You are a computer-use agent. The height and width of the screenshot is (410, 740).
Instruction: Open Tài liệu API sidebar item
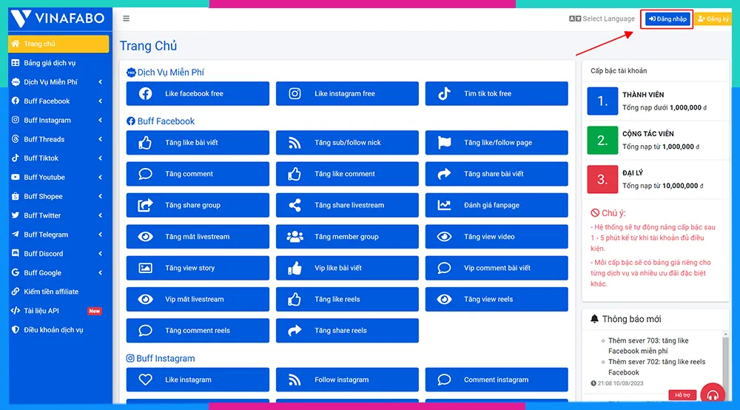58,311
